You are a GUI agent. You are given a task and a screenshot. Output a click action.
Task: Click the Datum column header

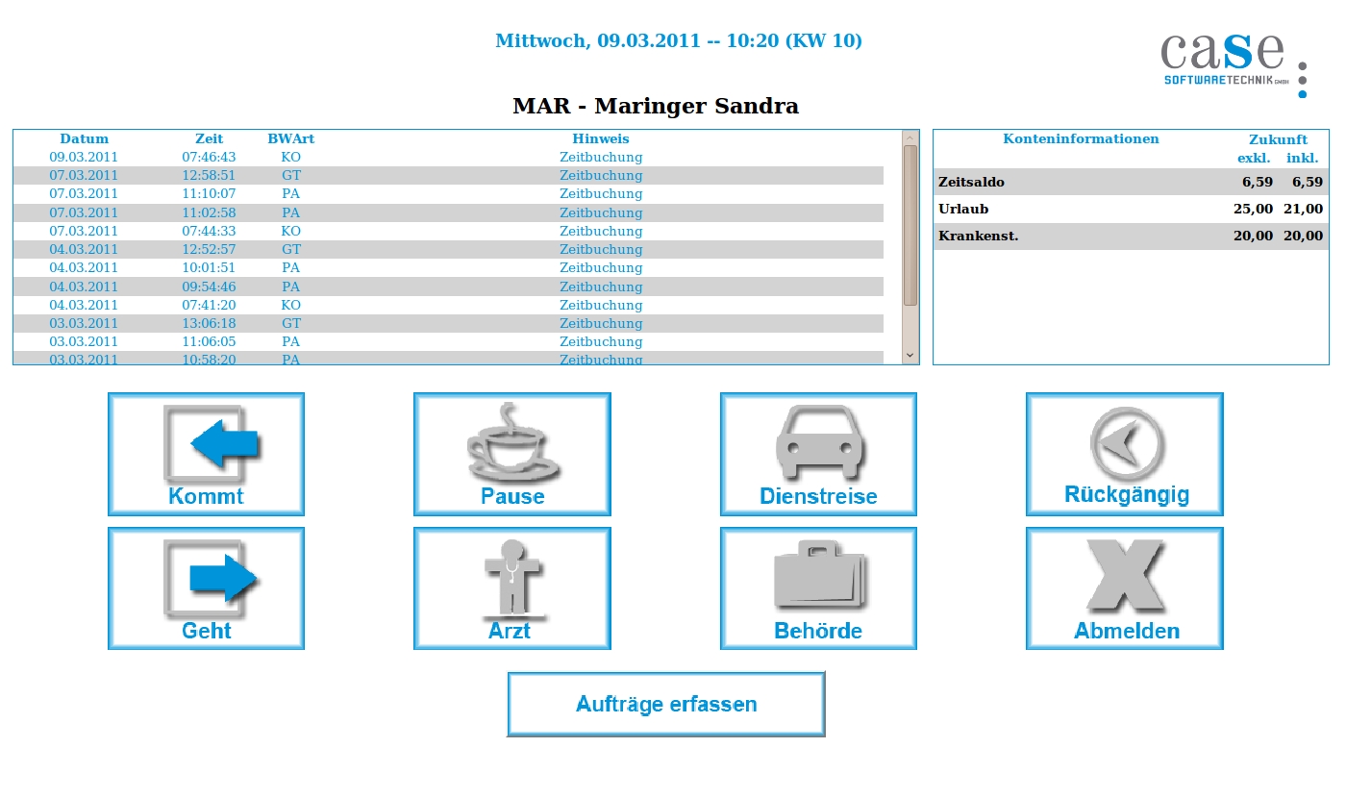(x=85, y=139)
